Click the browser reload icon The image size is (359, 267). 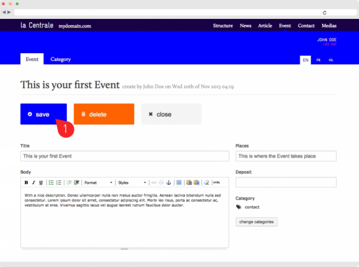click(x=324, y=12)
